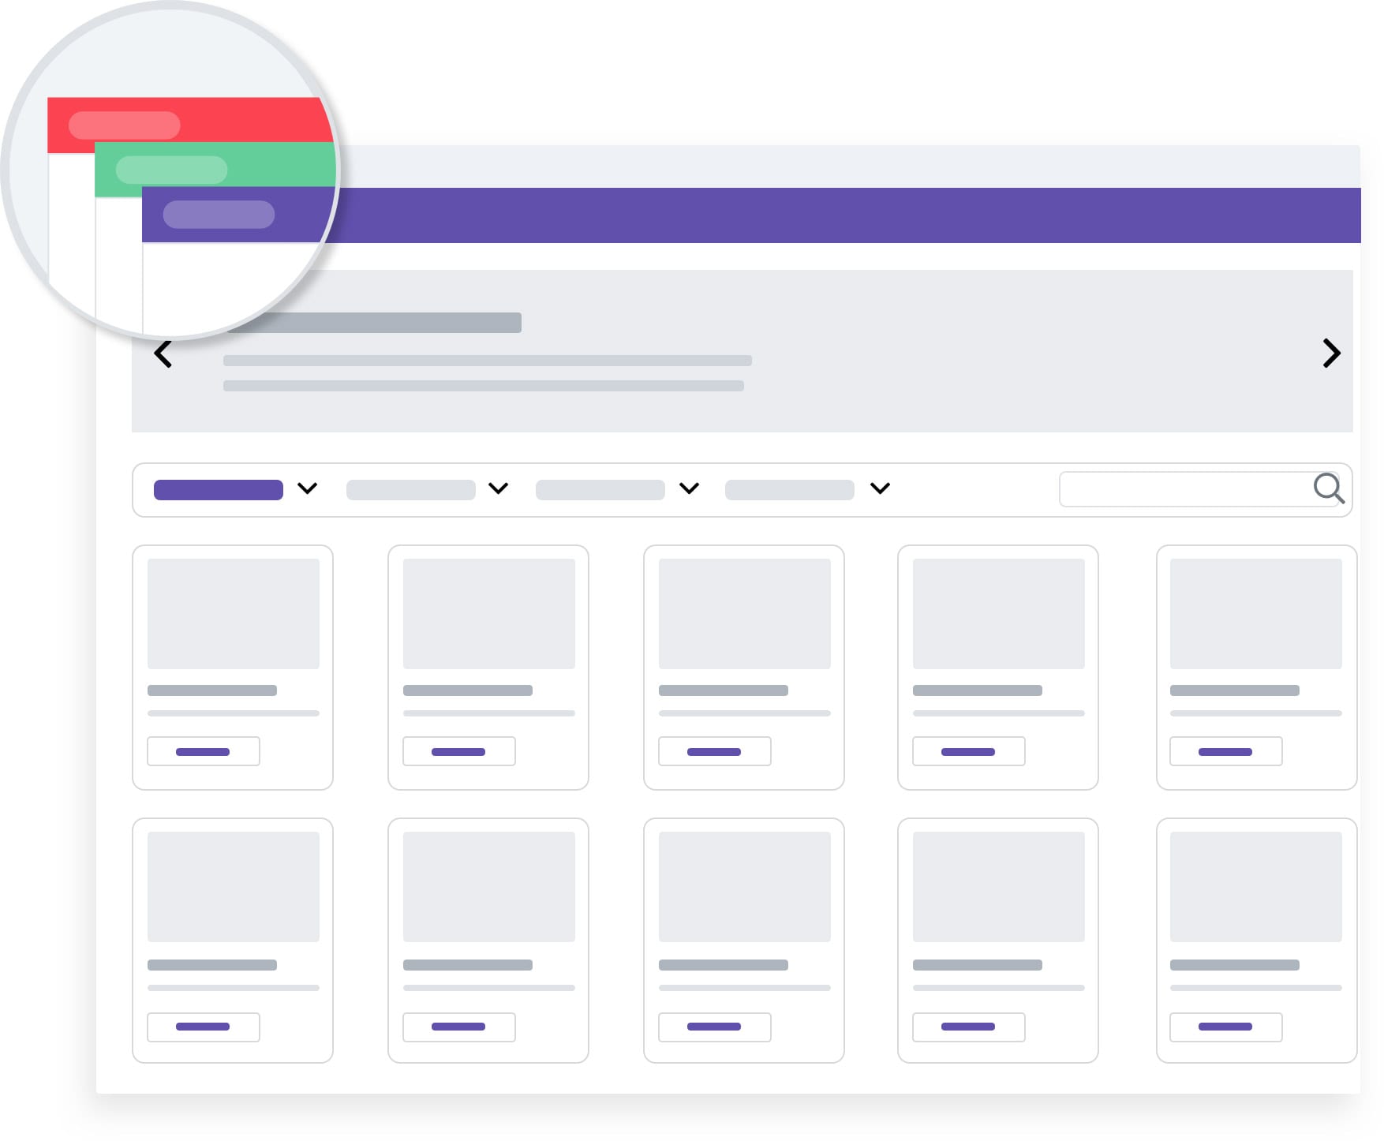The image size is (1384, 1141).
Task: Click button on second card in top row
Action: click(459, 751)
